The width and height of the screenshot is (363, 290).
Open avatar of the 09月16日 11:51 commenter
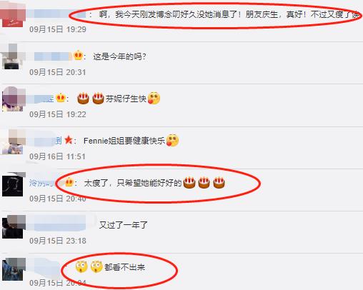(13, 141)
